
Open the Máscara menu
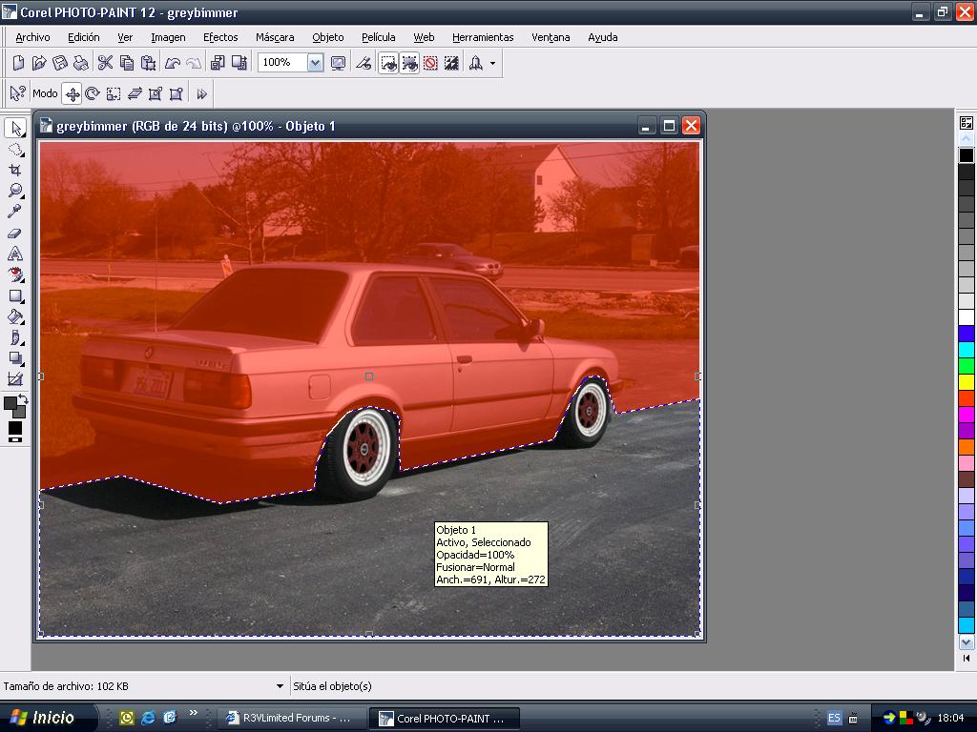[x=275, y=37]
